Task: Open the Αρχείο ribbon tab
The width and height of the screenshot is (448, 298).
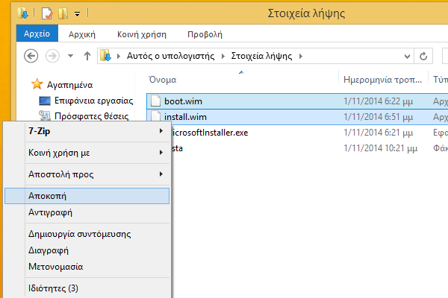Action: click(37, 34)
